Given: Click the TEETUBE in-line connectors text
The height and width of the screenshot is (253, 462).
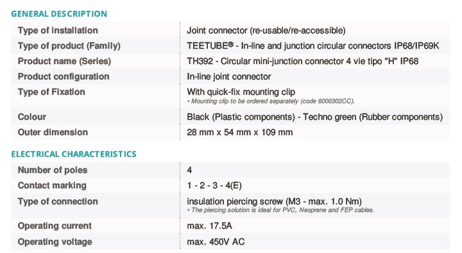Looking at the screenshot, I should pyautogui.click(x=313, y=46).
